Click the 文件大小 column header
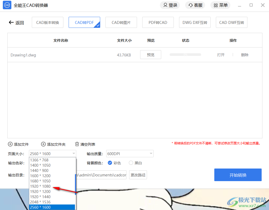This screenshot has height=210, width=269. 124,40
